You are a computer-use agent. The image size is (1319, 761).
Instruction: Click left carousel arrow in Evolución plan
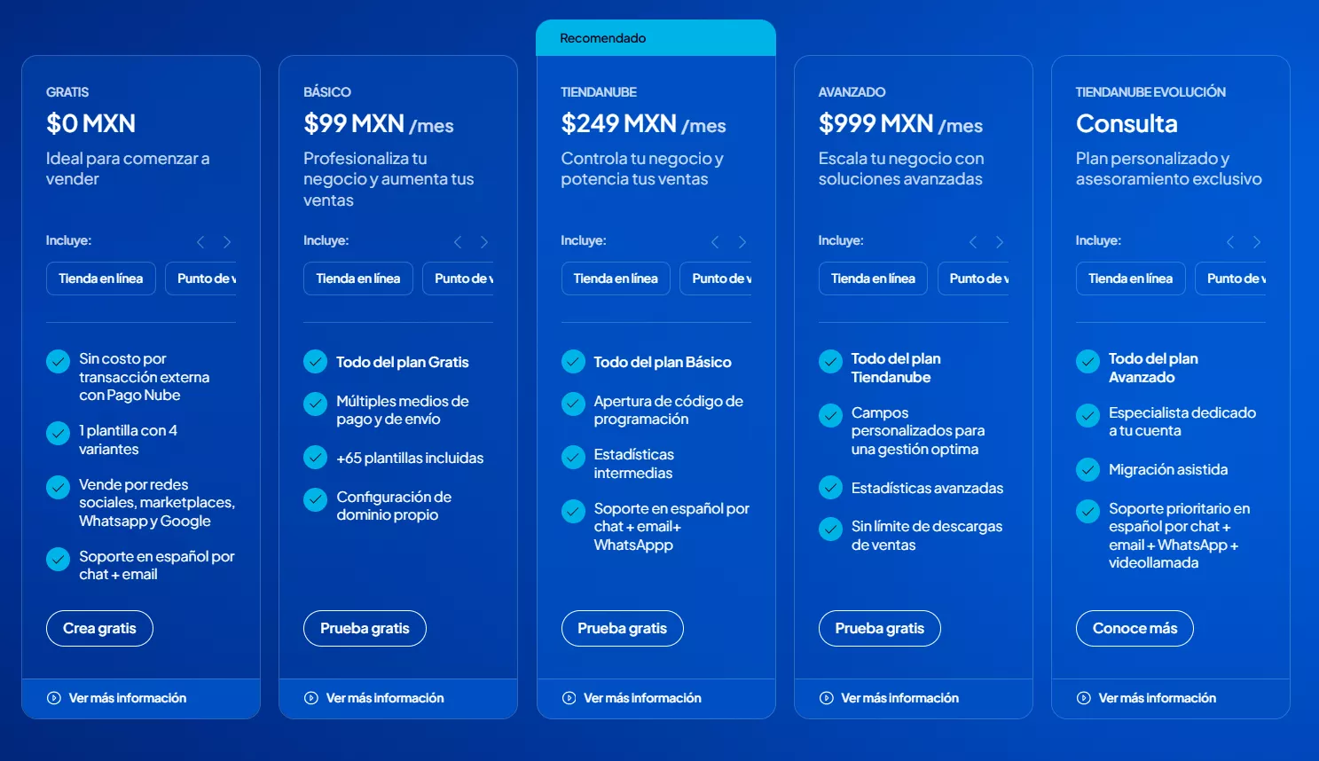tap(1230, 242)
